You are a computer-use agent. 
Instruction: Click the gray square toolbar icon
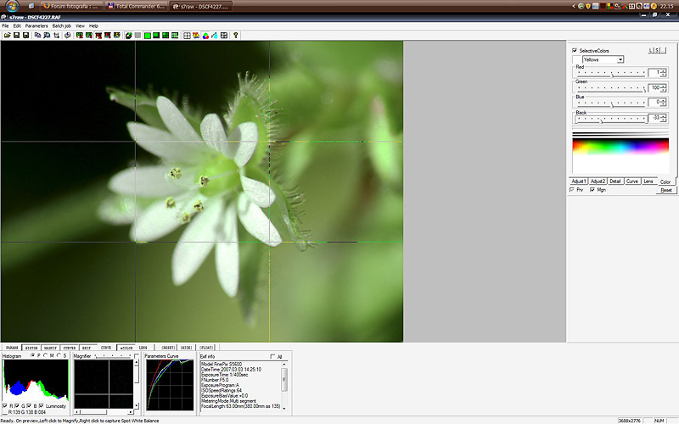137,36
